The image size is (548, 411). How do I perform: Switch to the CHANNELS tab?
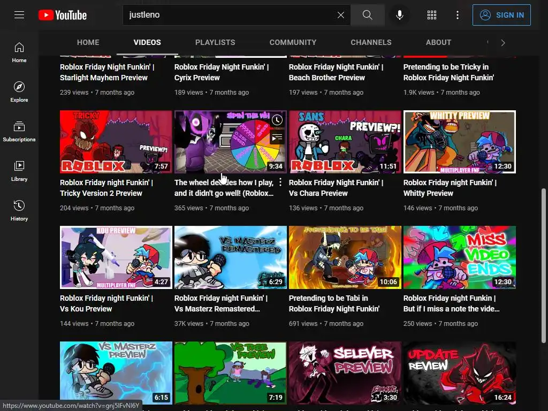point(371,42)
